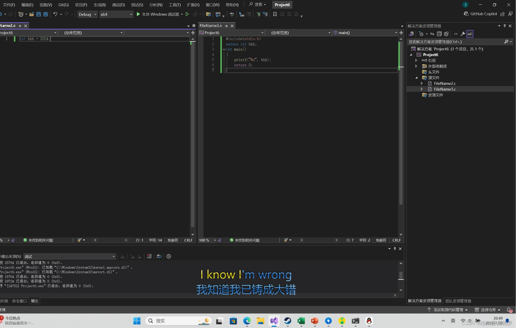The image size is (516, 328).
Task: Open GitHub Copilot
Action: point(481,14)
